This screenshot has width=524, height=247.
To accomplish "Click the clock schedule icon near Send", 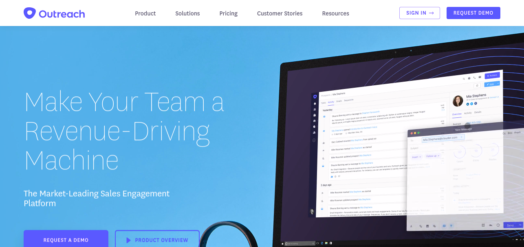I will [498, 225].
